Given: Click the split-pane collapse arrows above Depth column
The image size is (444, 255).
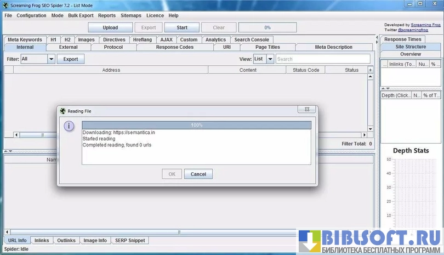Looking at the screenshot, I should tap(385, 88).
